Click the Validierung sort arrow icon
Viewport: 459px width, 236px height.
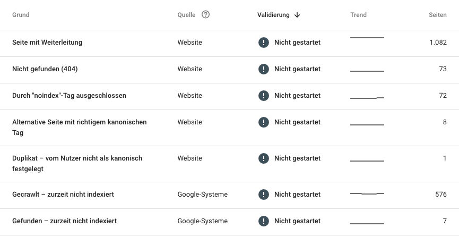coord(297,15)
